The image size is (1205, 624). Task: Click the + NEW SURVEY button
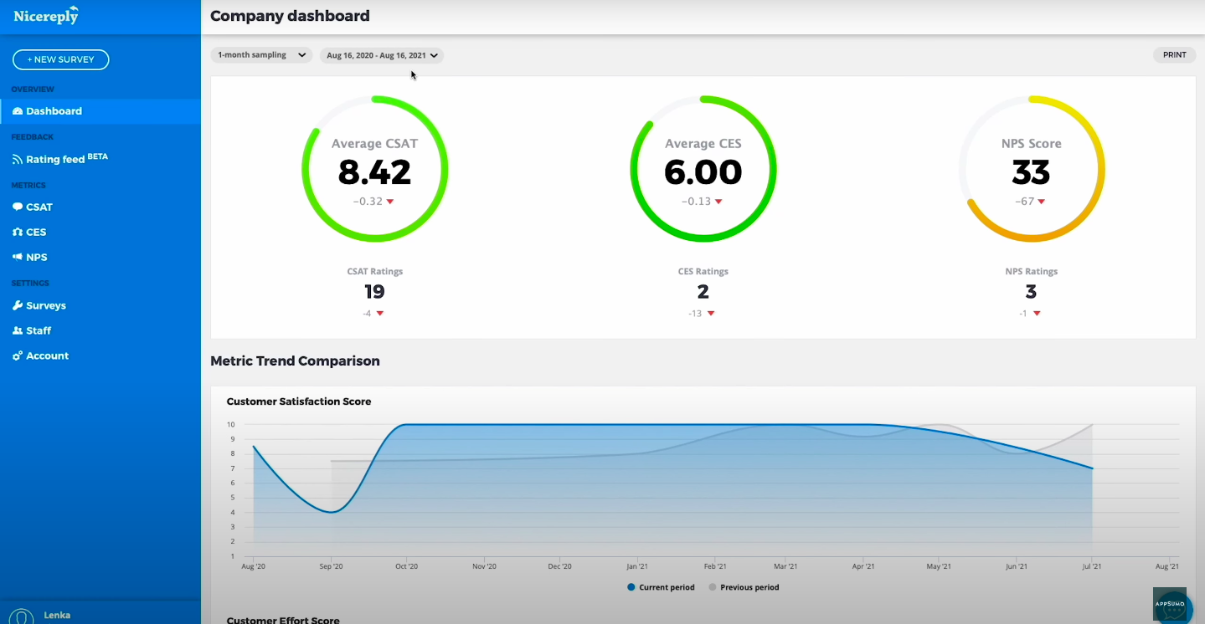click(x=60, y=59)
